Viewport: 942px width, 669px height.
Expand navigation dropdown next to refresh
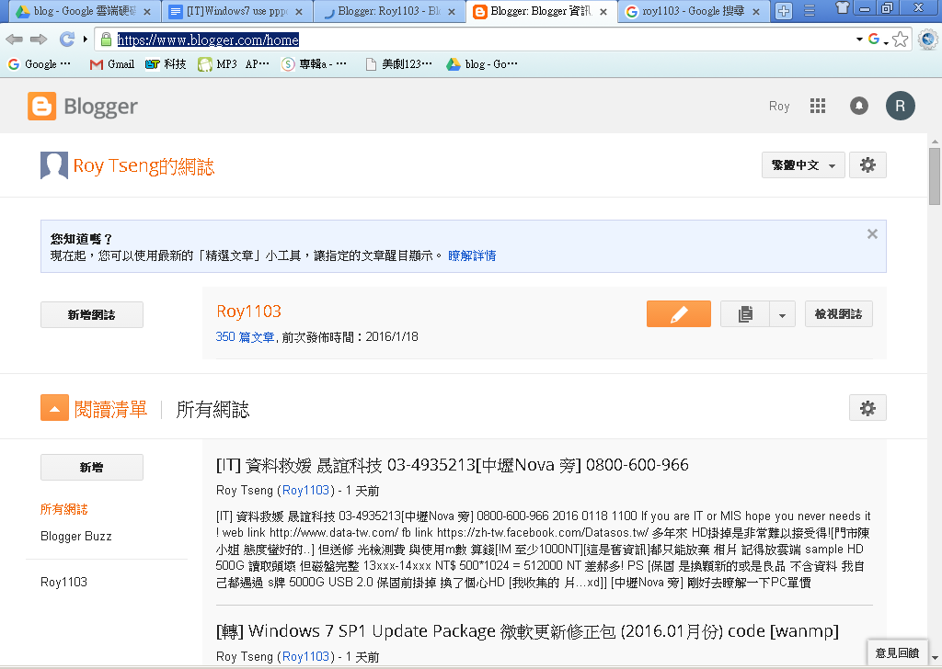[86, 40]
